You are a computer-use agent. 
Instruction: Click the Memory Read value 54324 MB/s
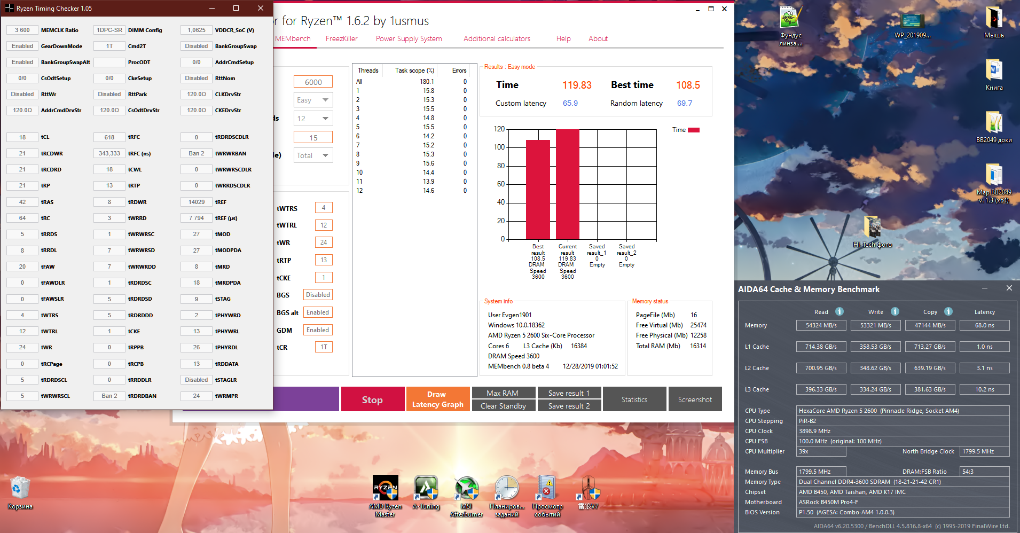tap(821, 325)
